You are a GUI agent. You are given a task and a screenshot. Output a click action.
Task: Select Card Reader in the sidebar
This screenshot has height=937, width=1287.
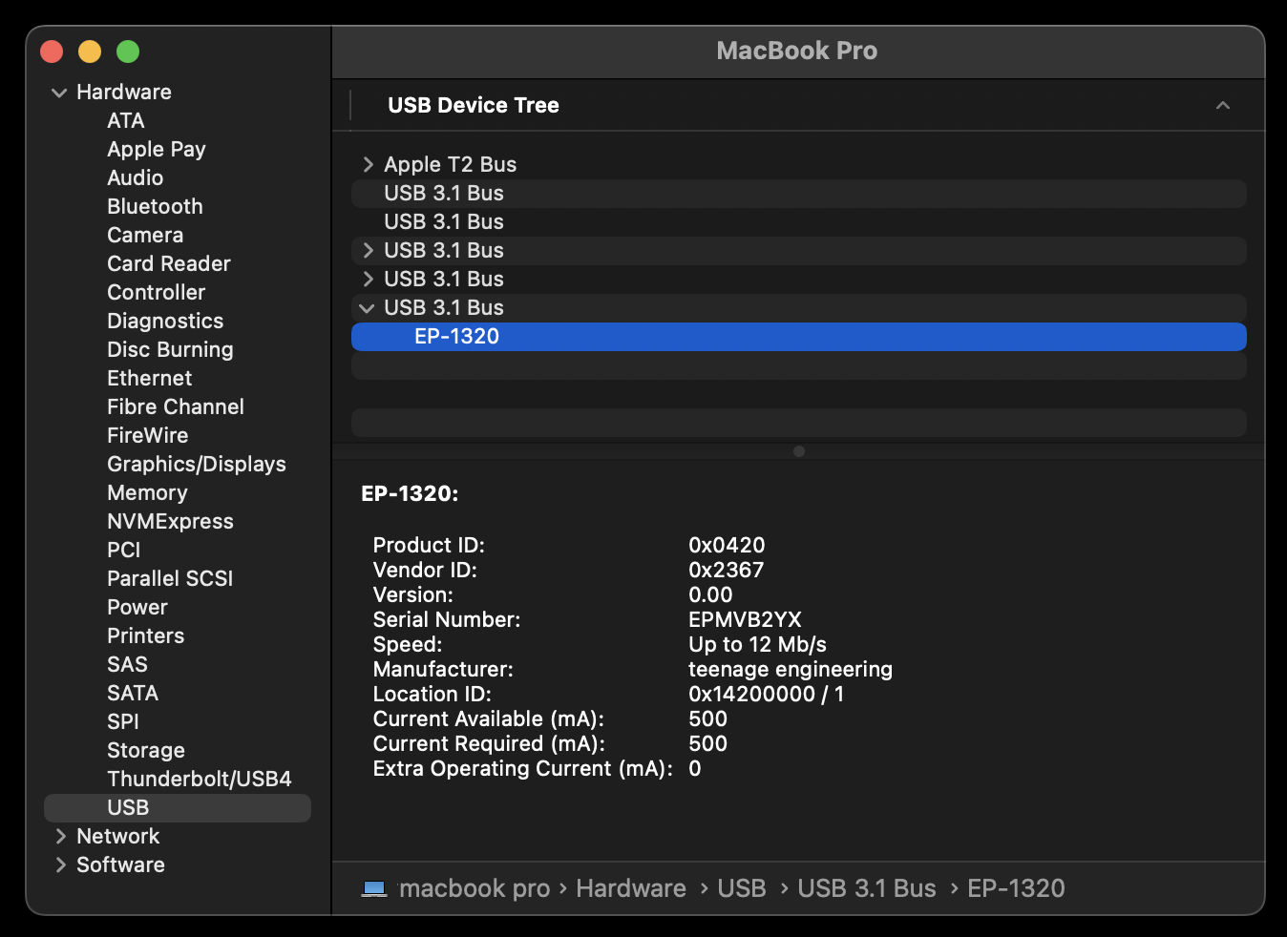169,264
